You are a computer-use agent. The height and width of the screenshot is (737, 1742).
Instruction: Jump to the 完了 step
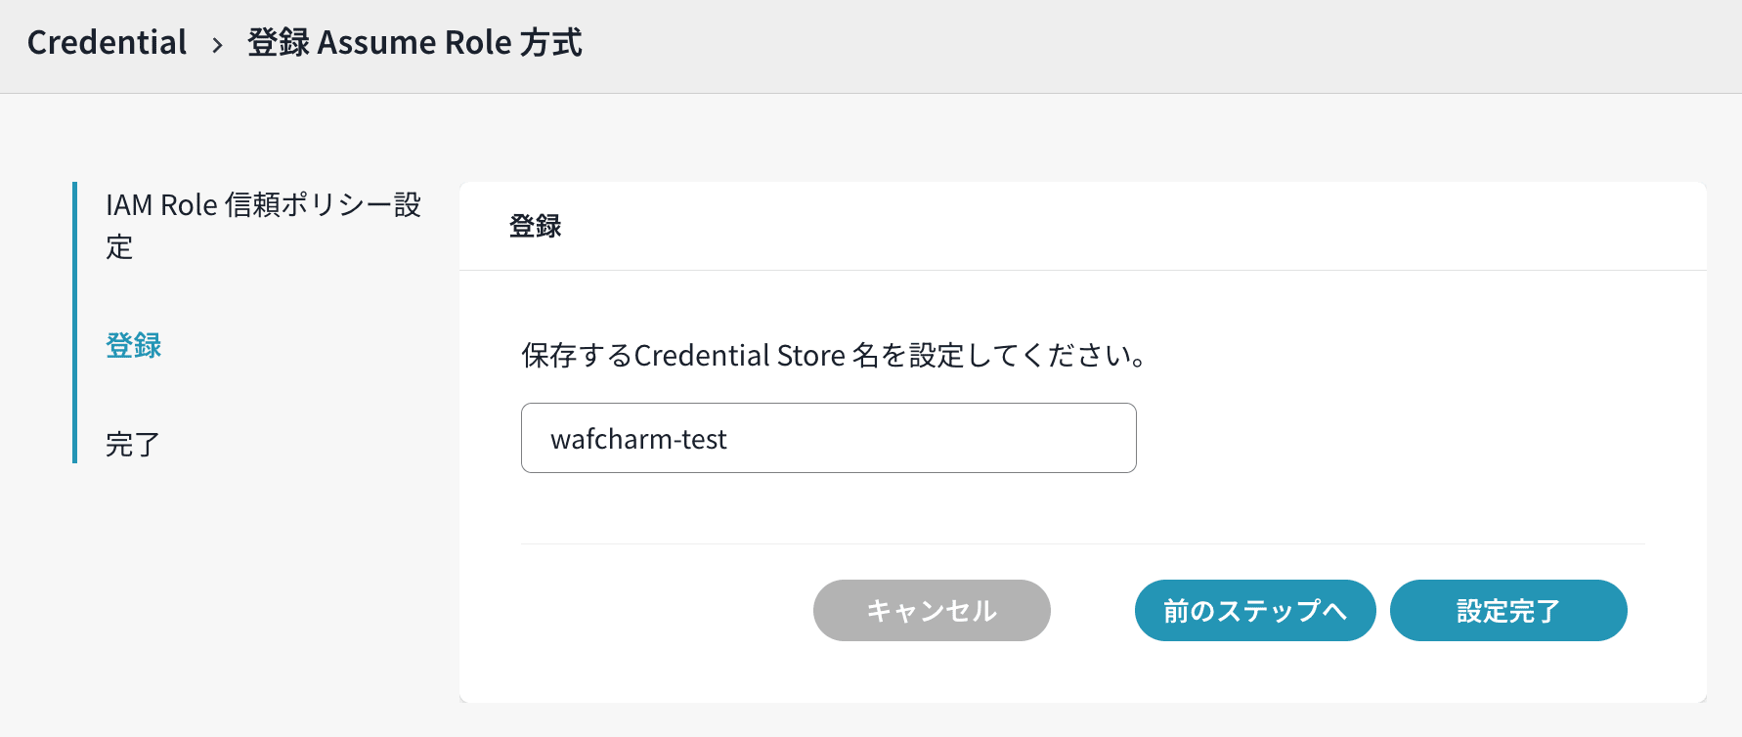(133, 445)
